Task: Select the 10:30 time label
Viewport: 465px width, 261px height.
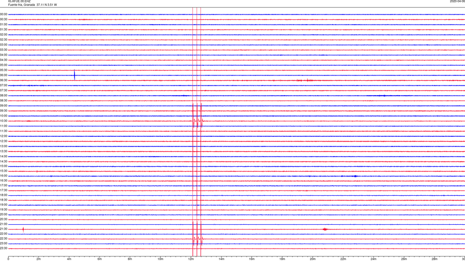Action: (x=3, y=121)
